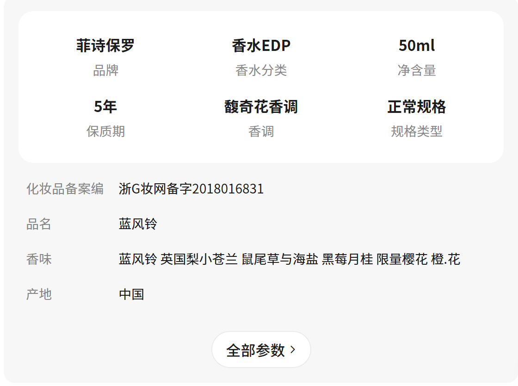Open the 全部参数 button

tap(261, 349)
